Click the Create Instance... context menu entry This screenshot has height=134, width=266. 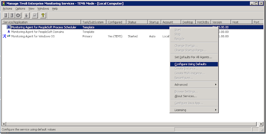(194, 69)
